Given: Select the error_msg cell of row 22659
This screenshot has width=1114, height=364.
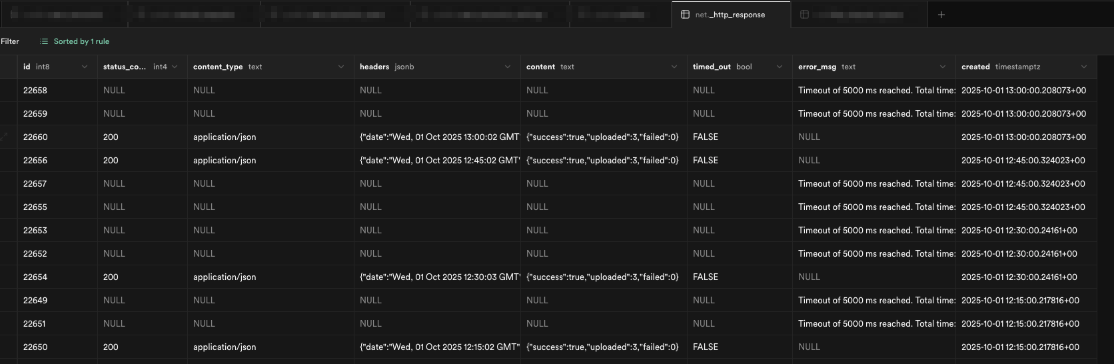Looking at the screenshot, I should coord(876,113).
